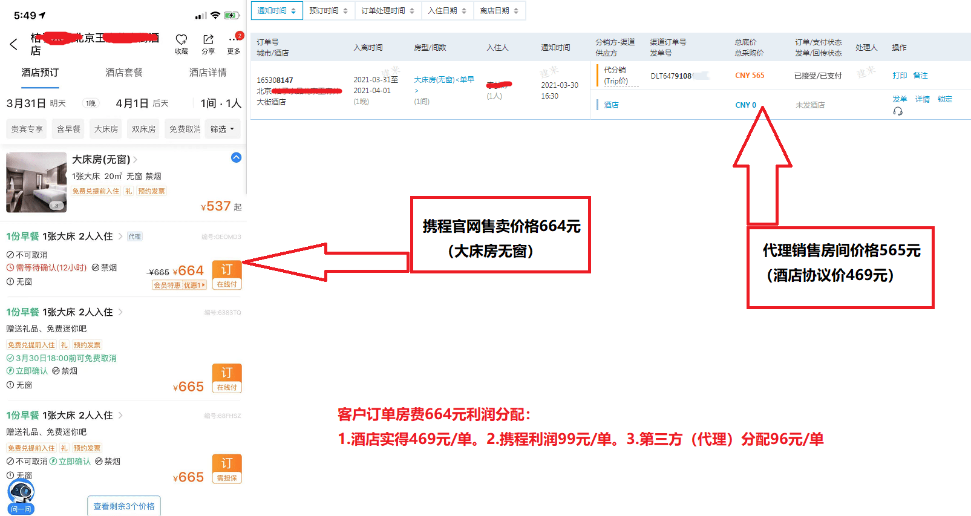The image size is (971, 516).
Task: Click the 打印 link in order row
Action: [x=900, y=76]
